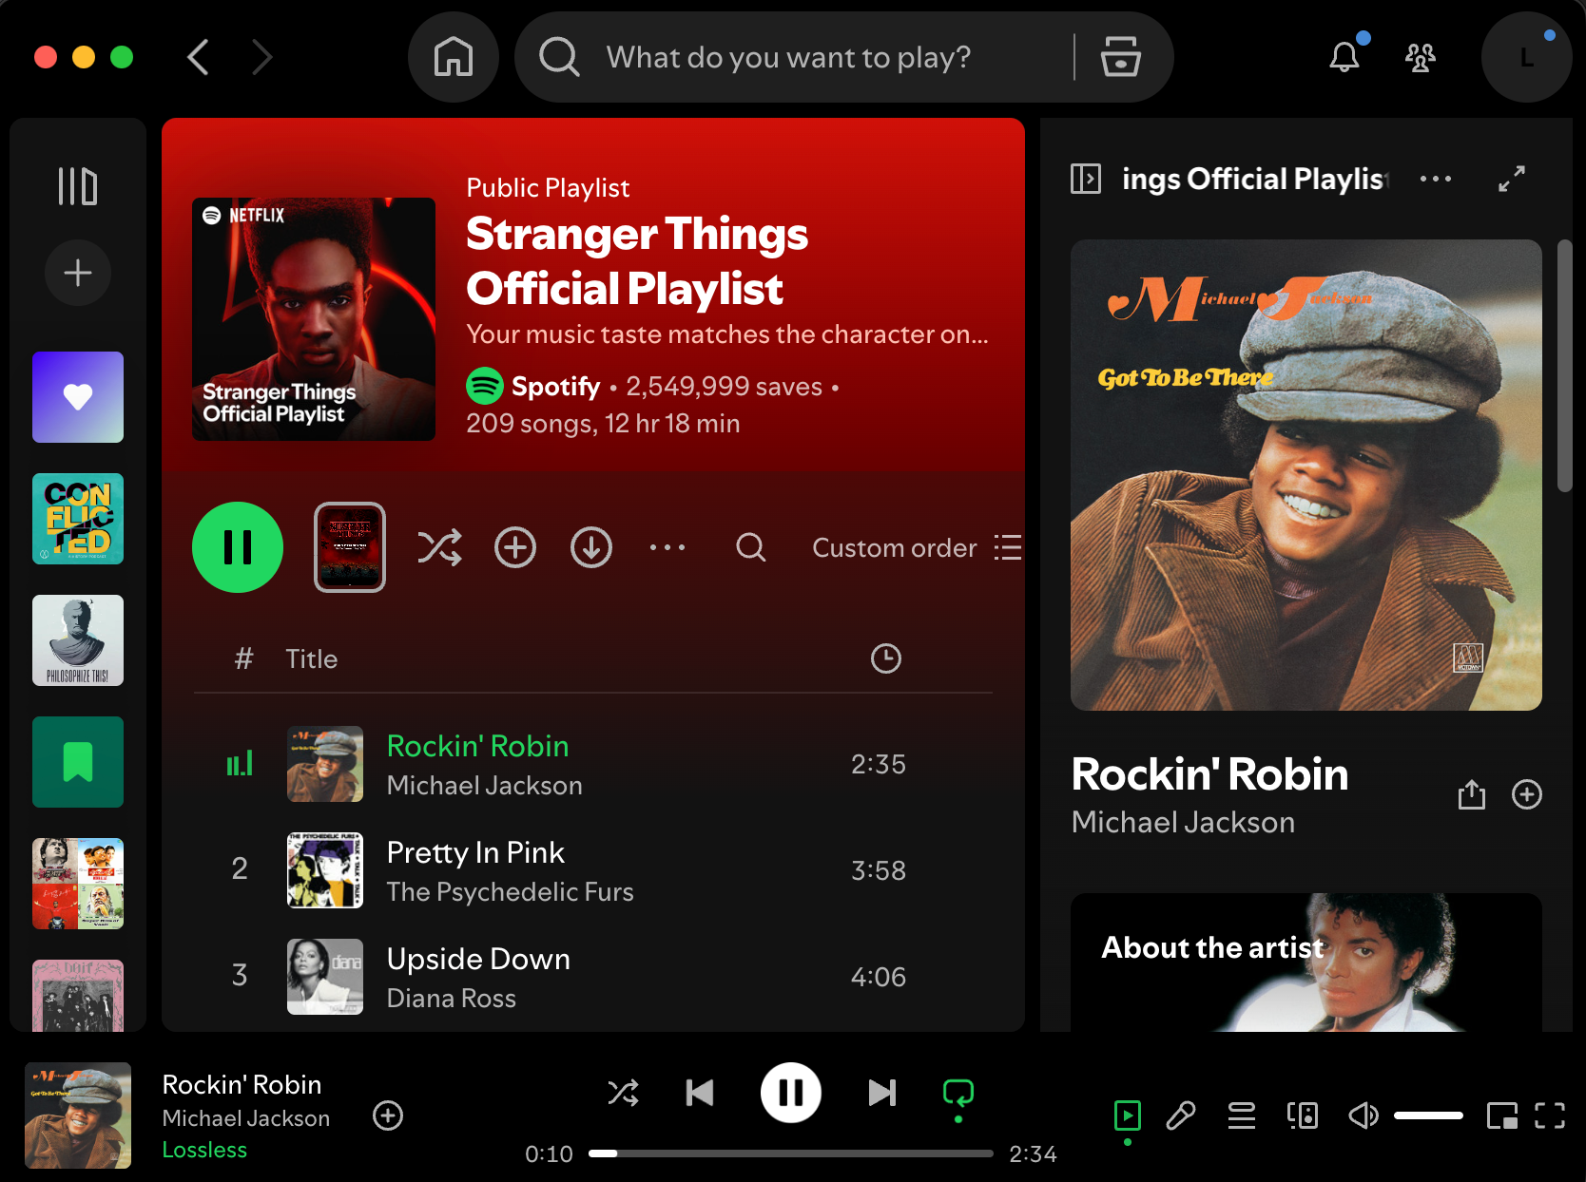The image size is (1586, 1182).
Task: Go forward with the right arrow
Action: tap(262, 57)
